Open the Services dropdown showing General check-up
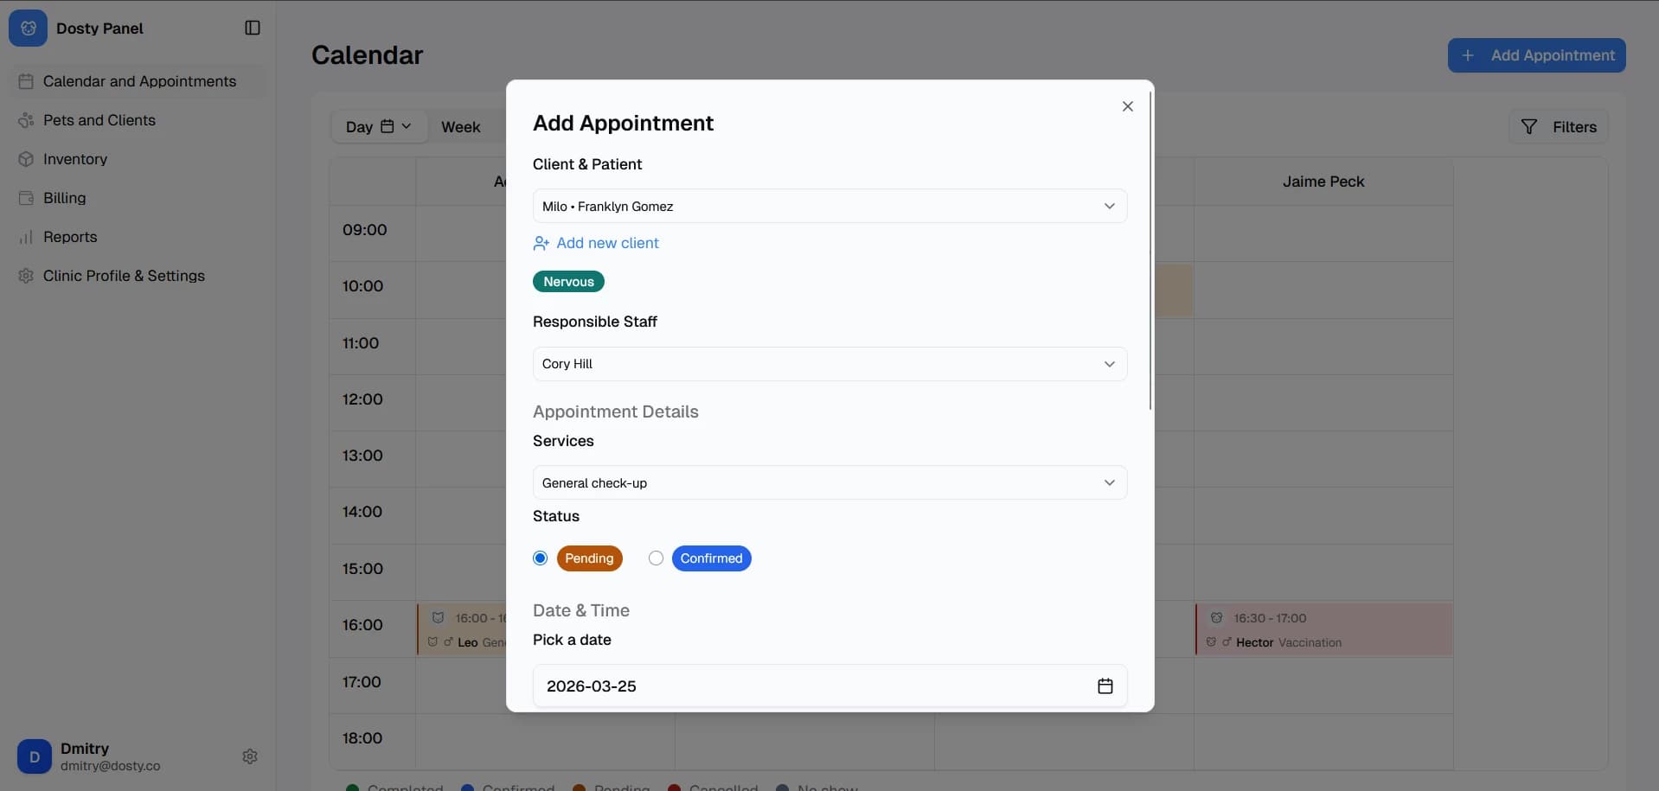 [x=829, y=482]
